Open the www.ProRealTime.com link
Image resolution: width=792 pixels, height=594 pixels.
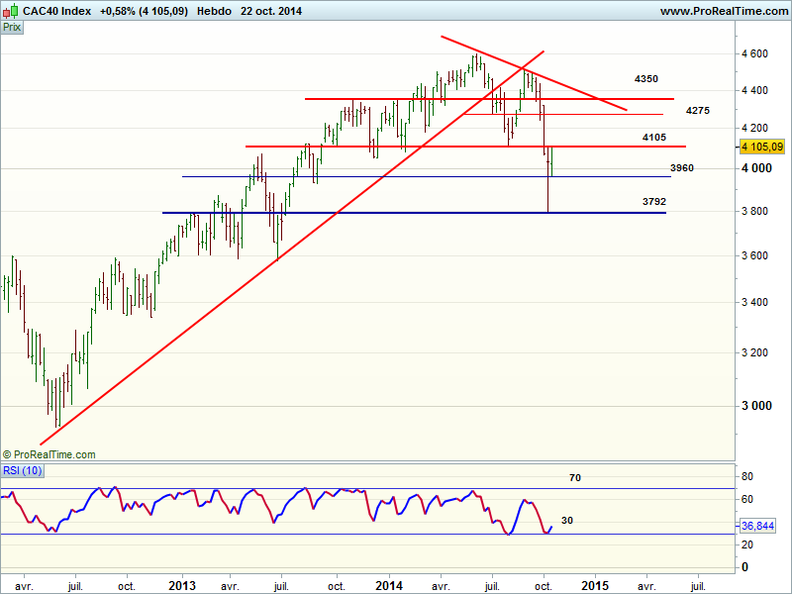[723, 11]
